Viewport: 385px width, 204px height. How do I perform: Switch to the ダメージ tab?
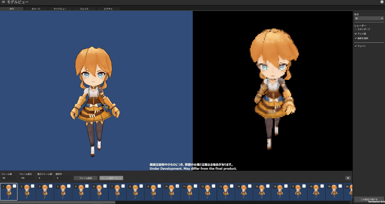(35, 9)
